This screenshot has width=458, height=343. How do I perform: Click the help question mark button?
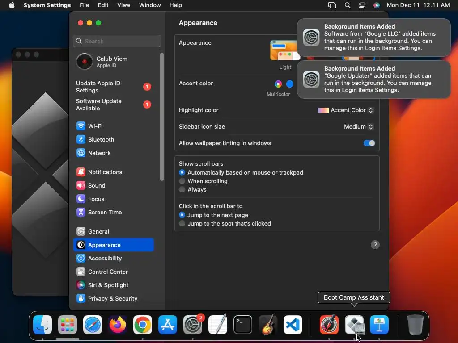[375, 245]
